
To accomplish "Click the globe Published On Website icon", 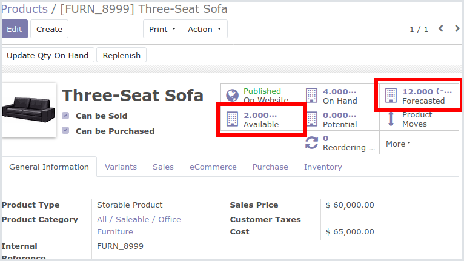I will tap(232, 95).
